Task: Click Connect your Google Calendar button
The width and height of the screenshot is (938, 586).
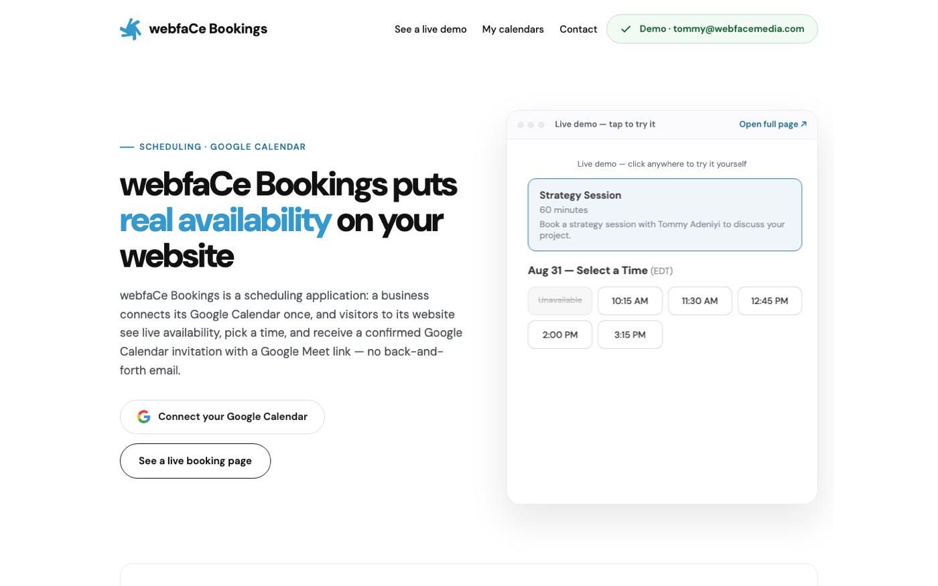Action: pos(222,417)
